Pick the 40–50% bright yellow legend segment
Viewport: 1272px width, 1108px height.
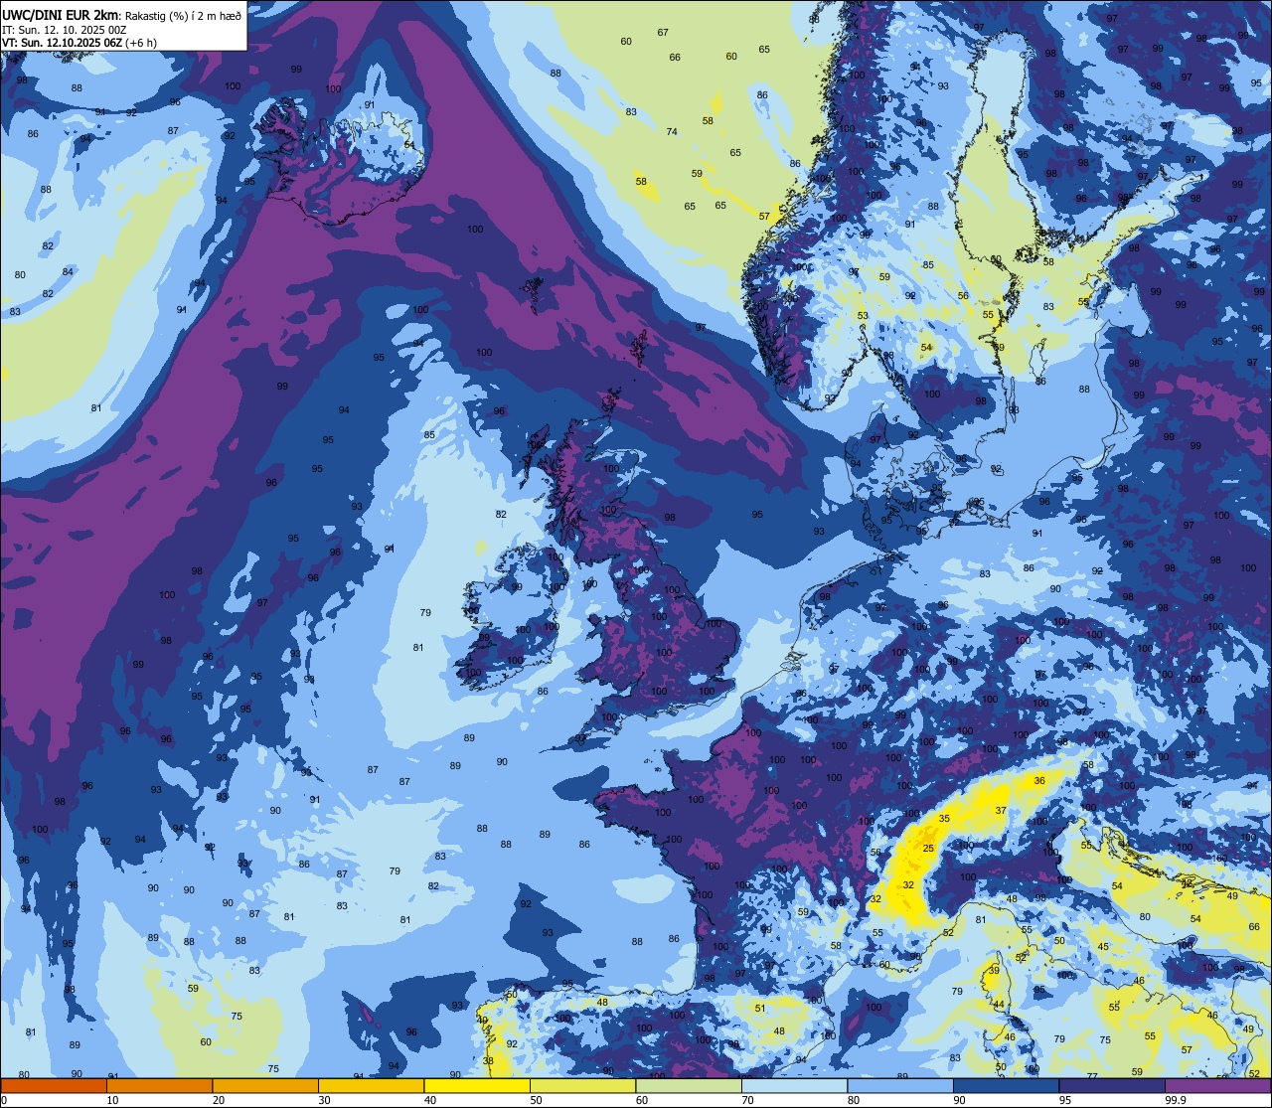pyautogui.click(x=476, y=1085)
